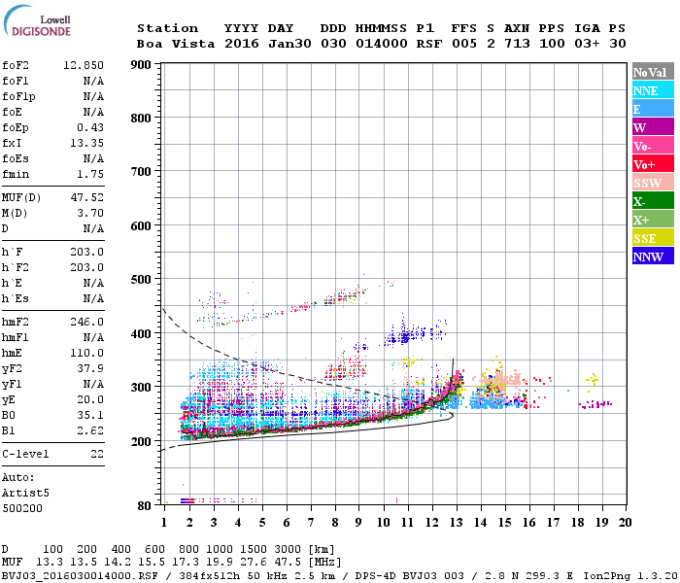Select the Vo+ red legend swatch
The image size is (680, 583).
(x=653, y=164)
